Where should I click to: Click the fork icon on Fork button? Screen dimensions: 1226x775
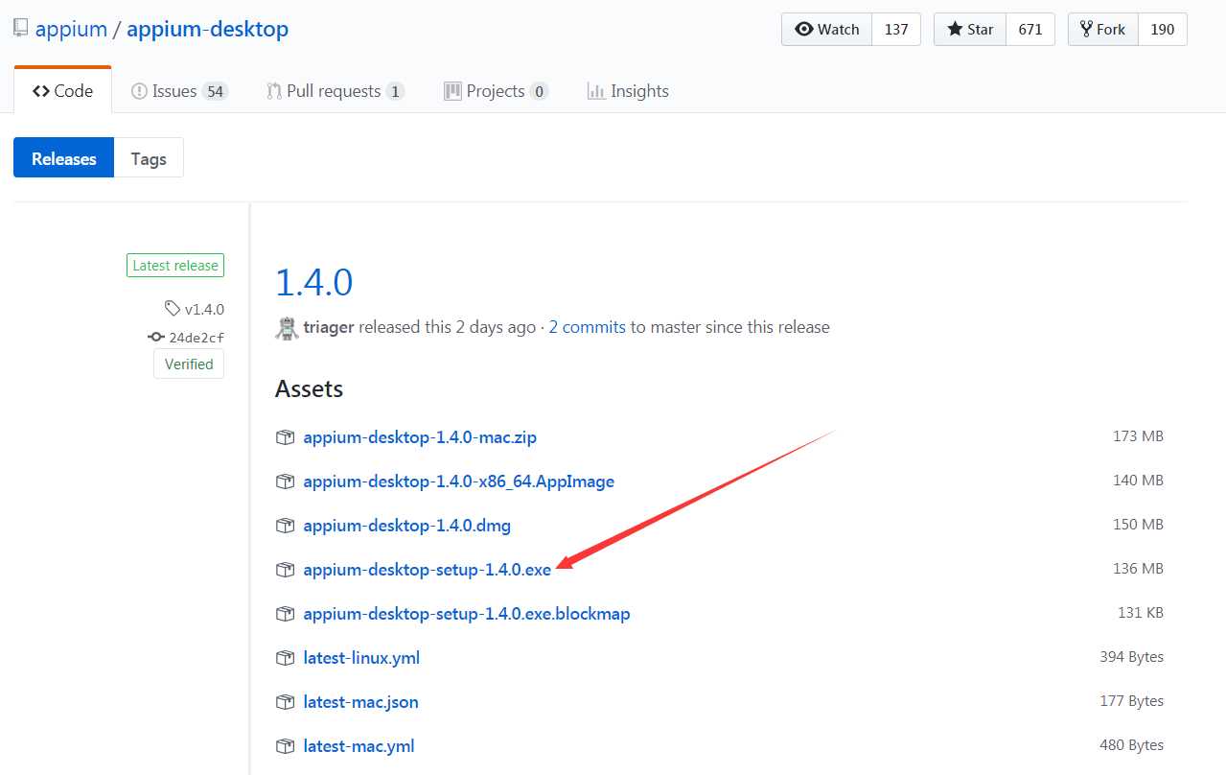[x=1086, y=29]
